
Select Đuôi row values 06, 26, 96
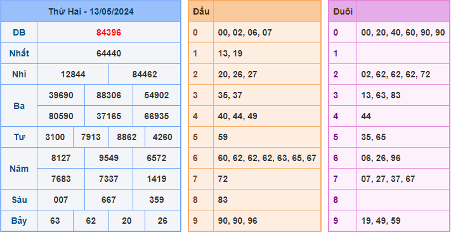point(381,158)
